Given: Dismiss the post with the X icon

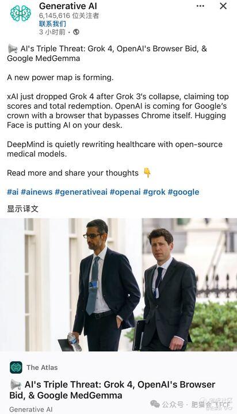Looking at the screenshot, I should pos(223,6).
